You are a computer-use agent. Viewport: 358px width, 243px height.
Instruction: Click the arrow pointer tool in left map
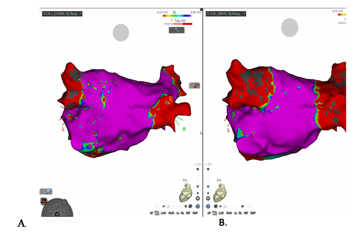(176, 30)
